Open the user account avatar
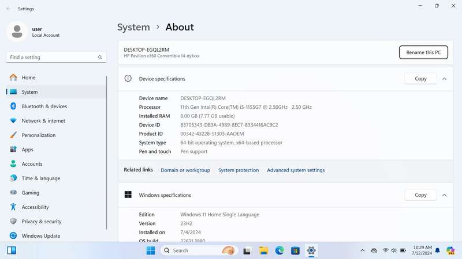This screenshot has width=462, height=259. tap(17, 32)
